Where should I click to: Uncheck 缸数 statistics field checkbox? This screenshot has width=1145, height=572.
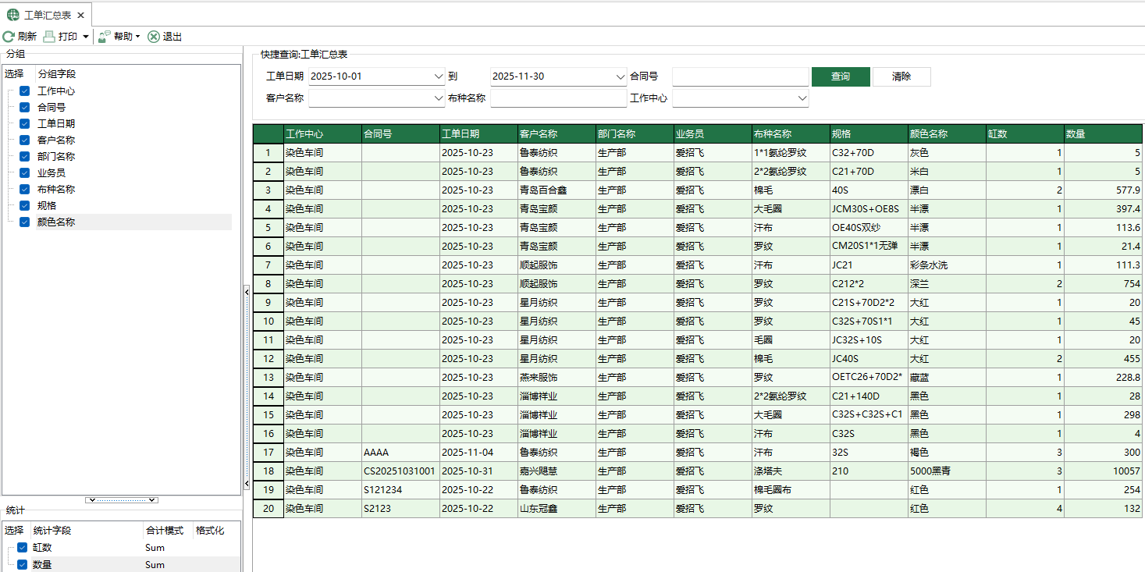[x=22, y=548]
